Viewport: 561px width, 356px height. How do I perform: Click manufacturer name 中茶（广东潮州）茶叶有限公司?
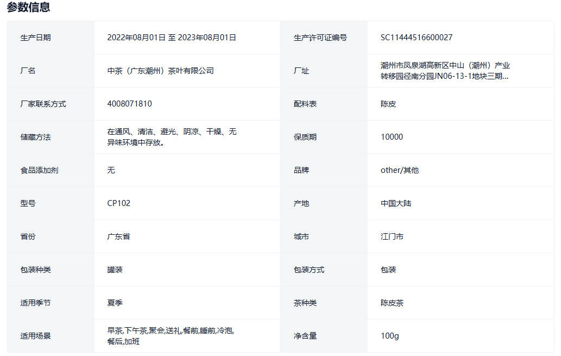[161, 71]
